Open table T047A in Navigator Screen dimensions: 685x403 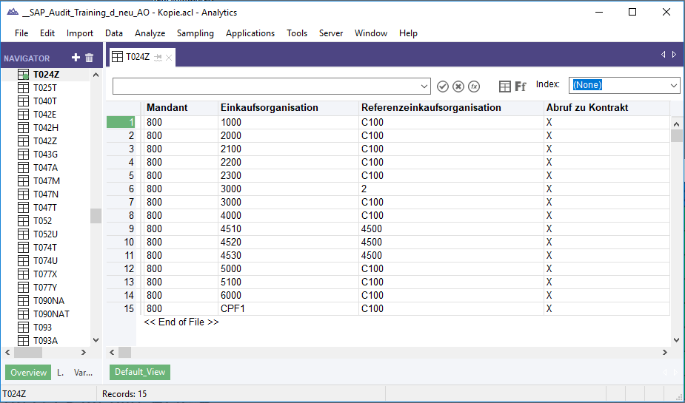(45, 167)
